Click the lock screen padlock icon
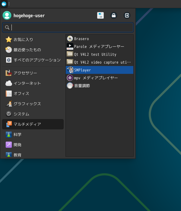Image resolution: width=181 pixels, height=211 pixels. pyautogui.click(x=114, y=15)
